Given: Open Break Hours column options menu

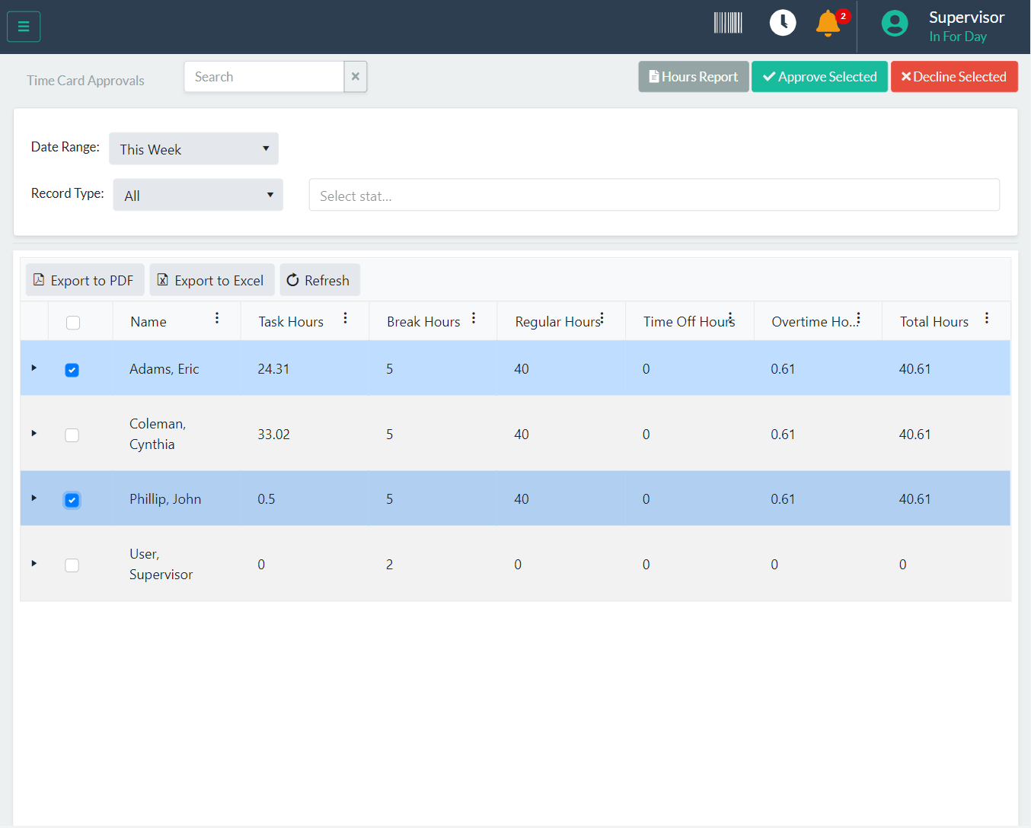Looking at the screenshot, I should tap(474, 318).
